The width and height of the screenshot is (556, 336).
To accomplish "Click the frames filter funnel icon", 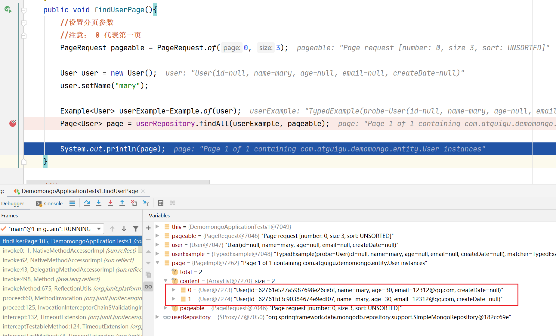I will click(136, 229).
